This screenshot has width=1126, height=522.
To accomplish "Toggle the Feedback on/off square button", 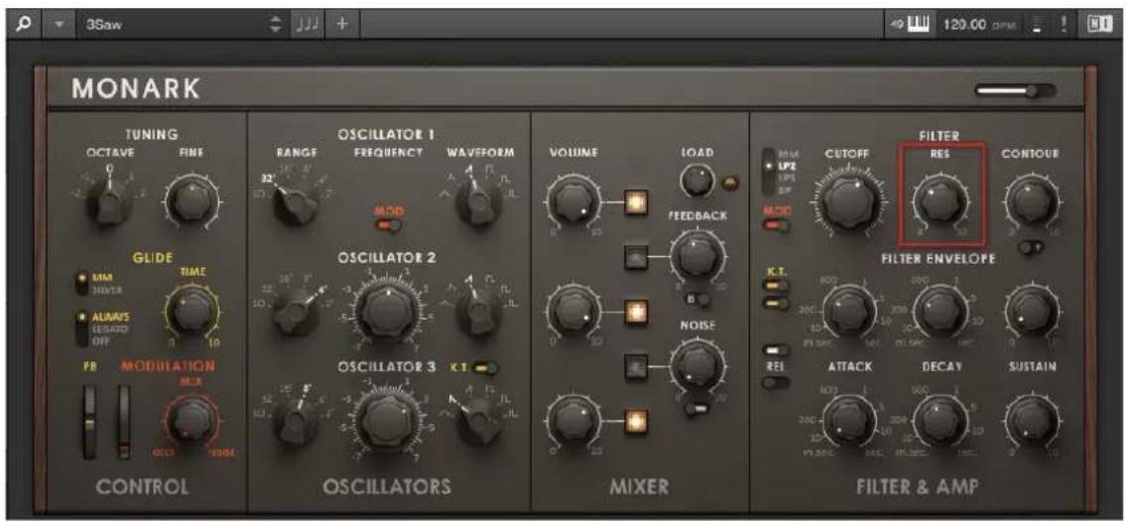I will click(x=636, y=256).
